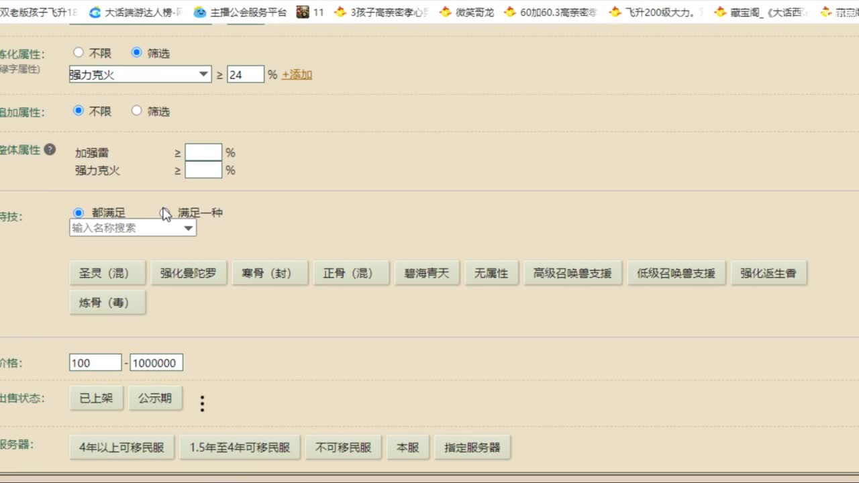The height and width of the screenshot is (483, 859).
Task: Click the +添加 link
Action: (x=297, y=74)
